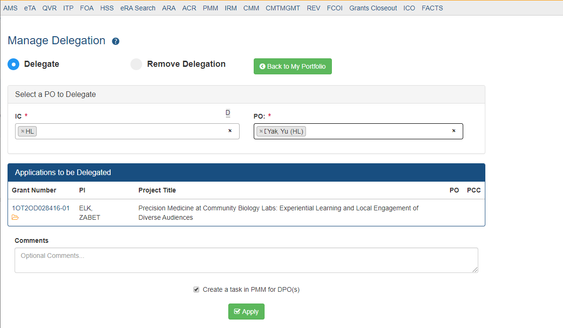Open the PO selection combo box
The height and width of the screenshot is (328, 563).
coord(358,131)
